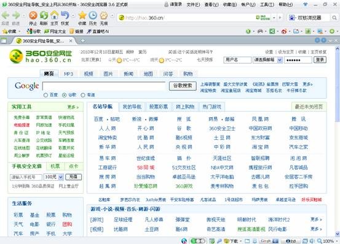Click the 谷歌 bookmark in favorites bar
The width and height of the screenshot is (340, 244).
(x=34, y=31)
